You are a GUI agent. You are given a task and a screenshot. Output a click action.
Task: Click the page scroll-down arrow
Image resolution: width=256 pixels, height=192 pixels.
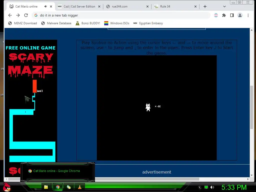(251, 175)
